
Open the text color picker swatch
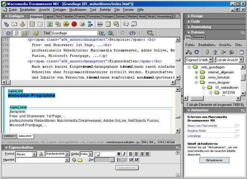(97, 154)
